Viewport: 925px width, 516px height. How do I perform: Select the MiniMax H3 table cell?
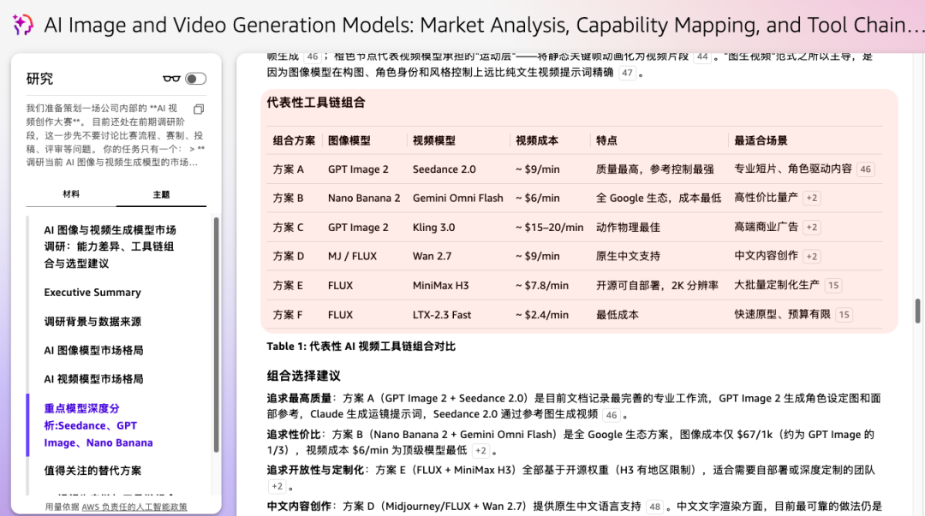point(441,286)
